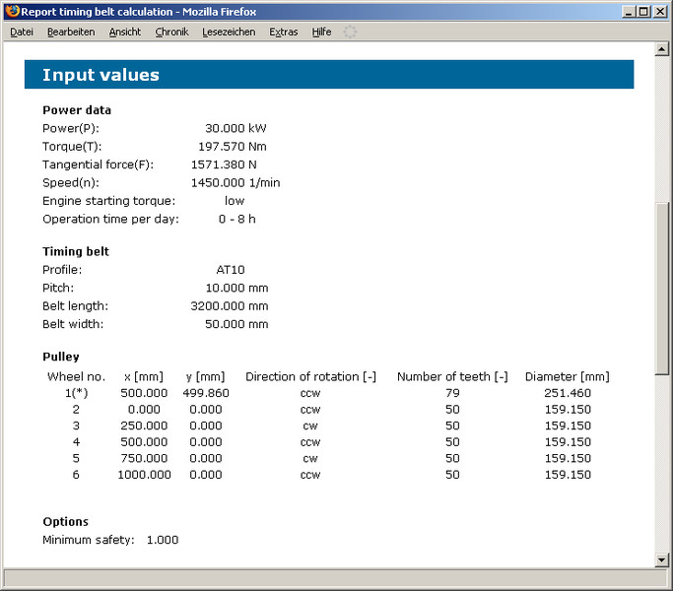The image size is (673, 591).
Task: Click the loading throbber icon beside Hilfe
Action: pyautogui.click(x=350, y=32)
